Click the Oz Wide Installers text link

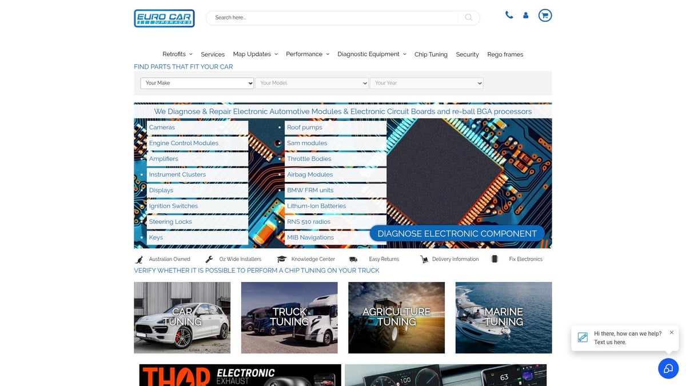[x=240, y=259]
